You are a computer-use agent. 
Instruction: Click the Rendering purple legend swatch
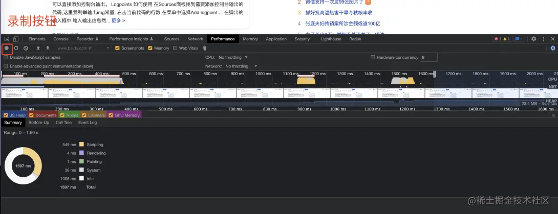[x=81, y=153]
